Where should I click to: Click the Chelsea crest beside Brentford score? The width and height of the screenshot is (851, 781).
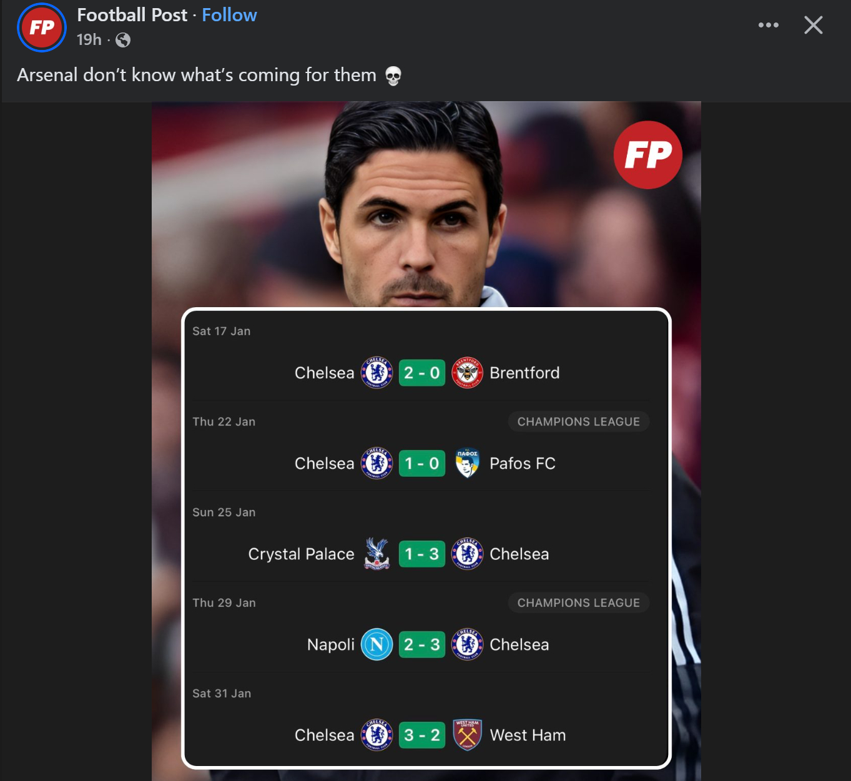377,373
